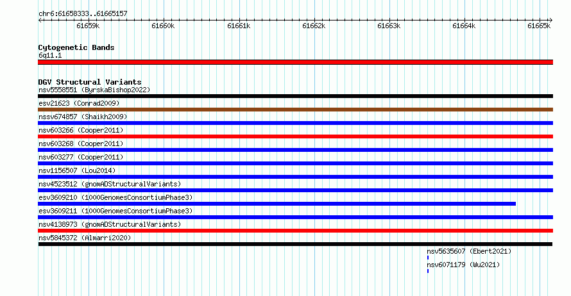
Task: Select the nsv5845372 (Almarri2020) label
Action: point(85,238)
